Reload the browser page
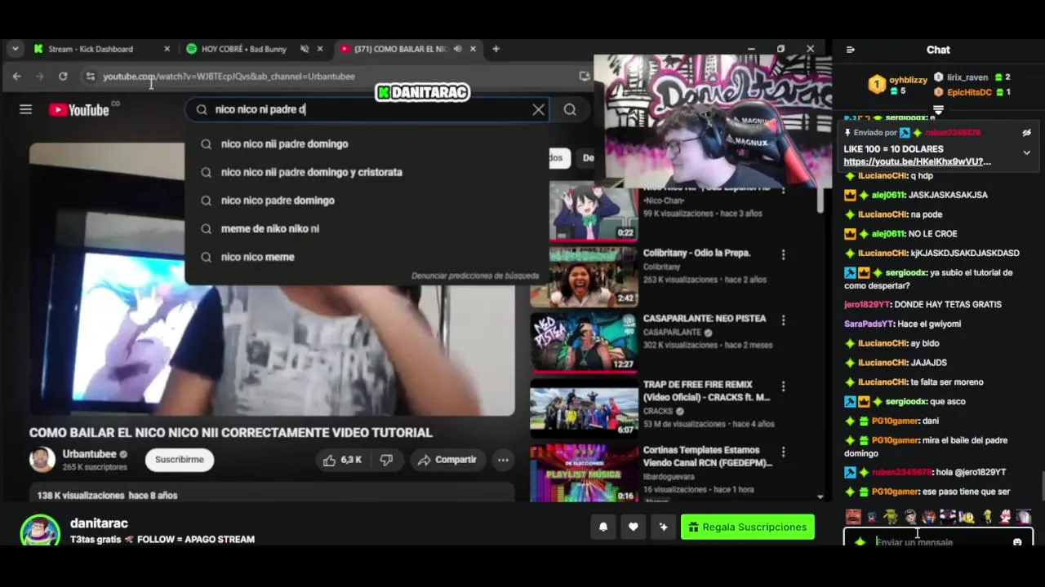1045x587 pixels. click(63, 76)
